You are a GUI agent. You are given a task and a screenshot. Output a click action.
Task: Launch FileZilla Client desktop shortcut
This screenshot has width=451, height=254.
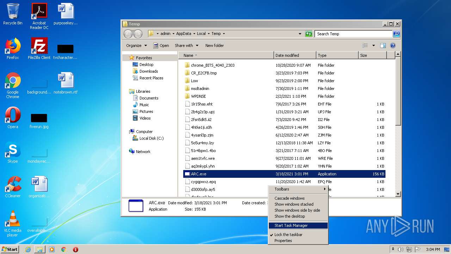pos(39,49)
